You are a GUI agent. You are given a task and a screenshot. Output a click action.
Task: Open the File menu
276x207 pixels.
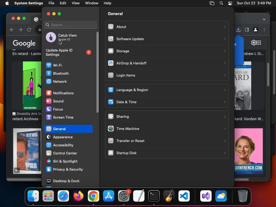pyautogui.click(x=51, y=3)
